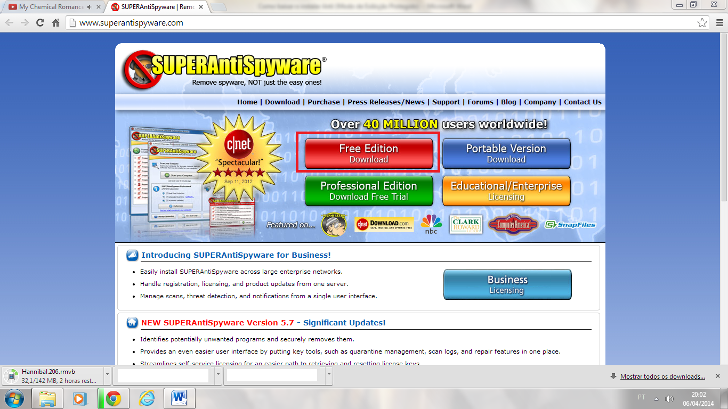728x409 pixels.
Task: Expand the Hannibal.206.rmvb download arrow
Action: (108, 375)
